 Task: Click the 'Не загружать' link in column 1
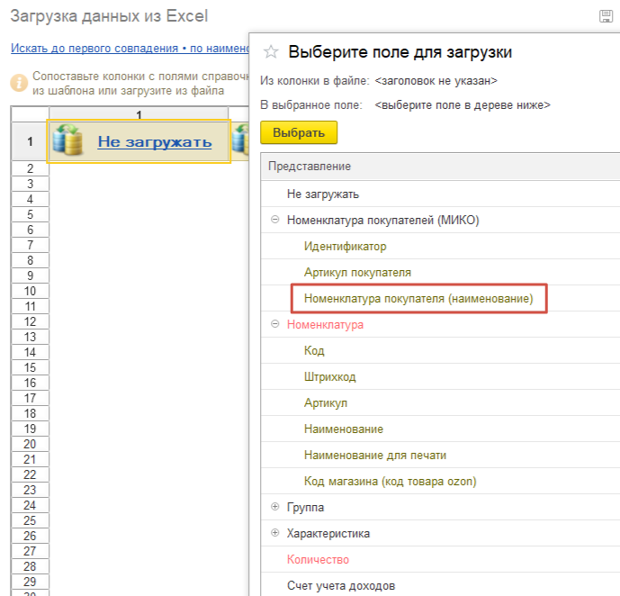pyautogui.click(x=155, y=141)
